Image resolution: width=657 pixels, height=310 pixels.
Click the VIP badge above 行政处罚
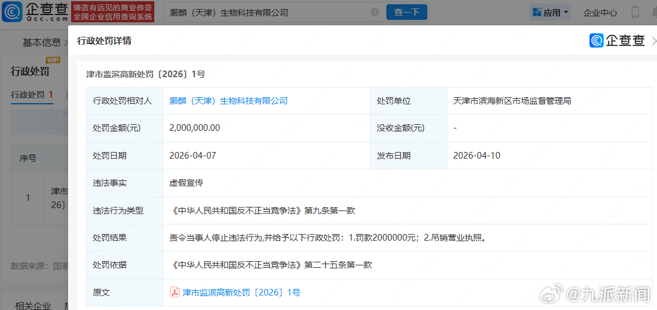point(53,60)
